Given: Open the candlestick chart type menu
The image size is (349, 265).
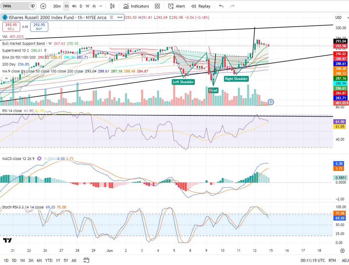Looking at the screenshot, I should point(113,6).
